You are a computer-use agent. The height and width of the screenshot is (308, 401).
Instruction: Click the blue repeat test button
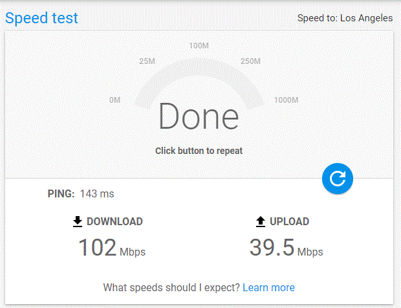coord(337,178)
